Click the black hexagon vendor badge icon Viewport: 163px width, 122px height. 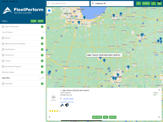(x=67, y=105)
